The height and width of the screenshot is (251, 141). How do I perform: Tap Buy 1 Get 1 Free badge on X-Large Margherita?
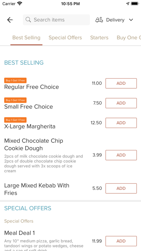pyautogui.click(x=15, y=120)
